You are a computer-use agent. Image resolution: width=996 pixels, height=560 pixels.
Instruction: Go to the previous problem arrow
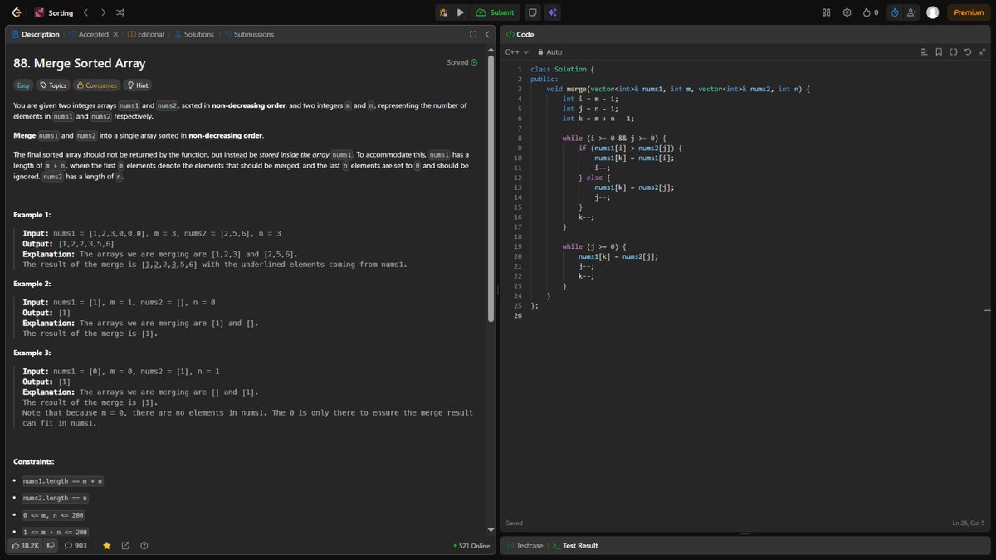(86, 12)
